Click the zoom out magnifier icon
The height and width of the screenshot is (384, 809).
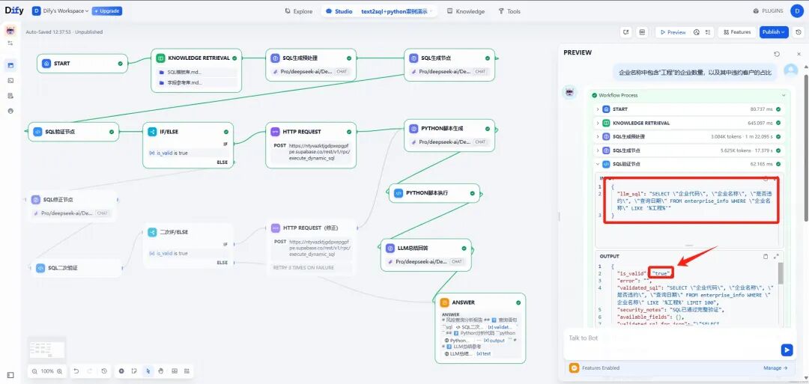point(34,371)
